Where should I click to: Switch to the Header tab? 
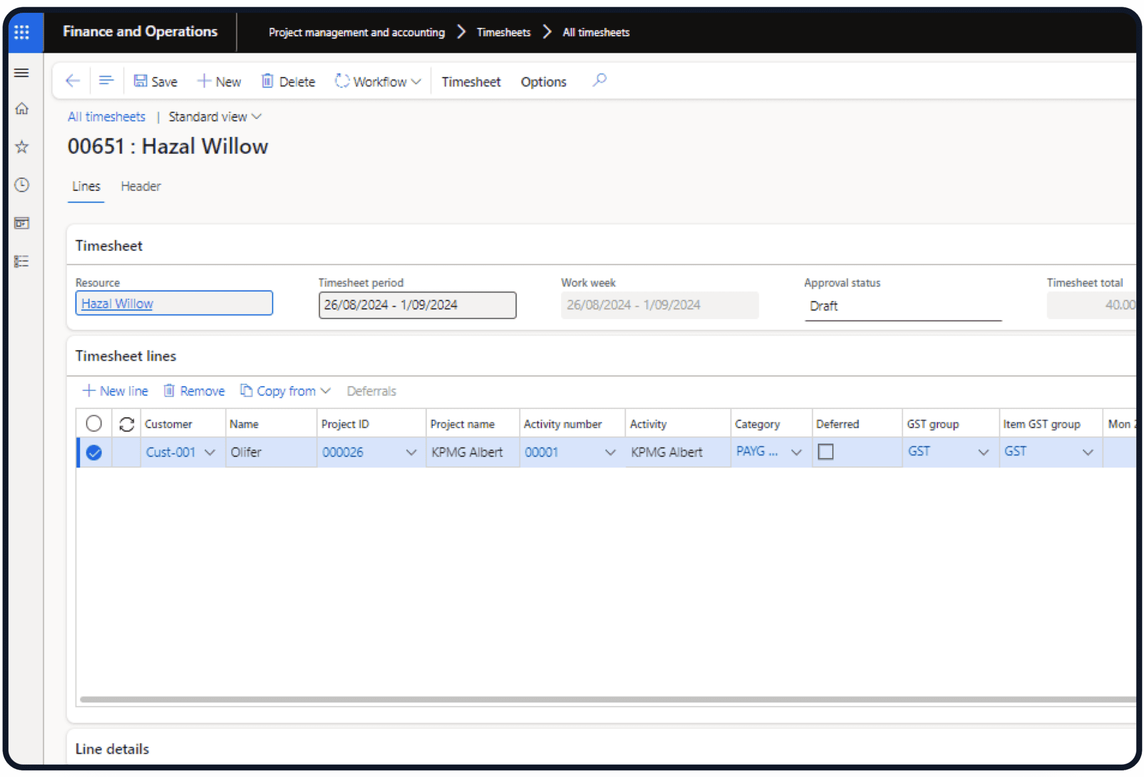click(141, 187)
